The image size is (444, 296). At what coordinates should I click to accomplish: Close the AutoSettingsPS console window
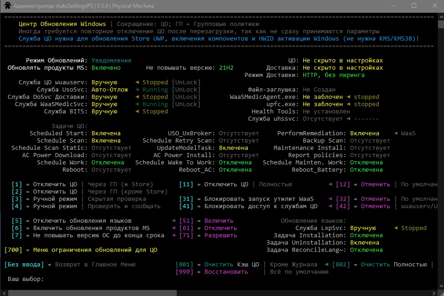point(434,6)
